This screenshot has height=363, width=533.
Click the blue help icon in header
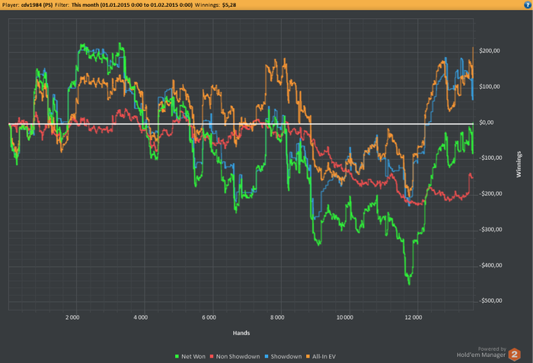click(x=528, y=5)
